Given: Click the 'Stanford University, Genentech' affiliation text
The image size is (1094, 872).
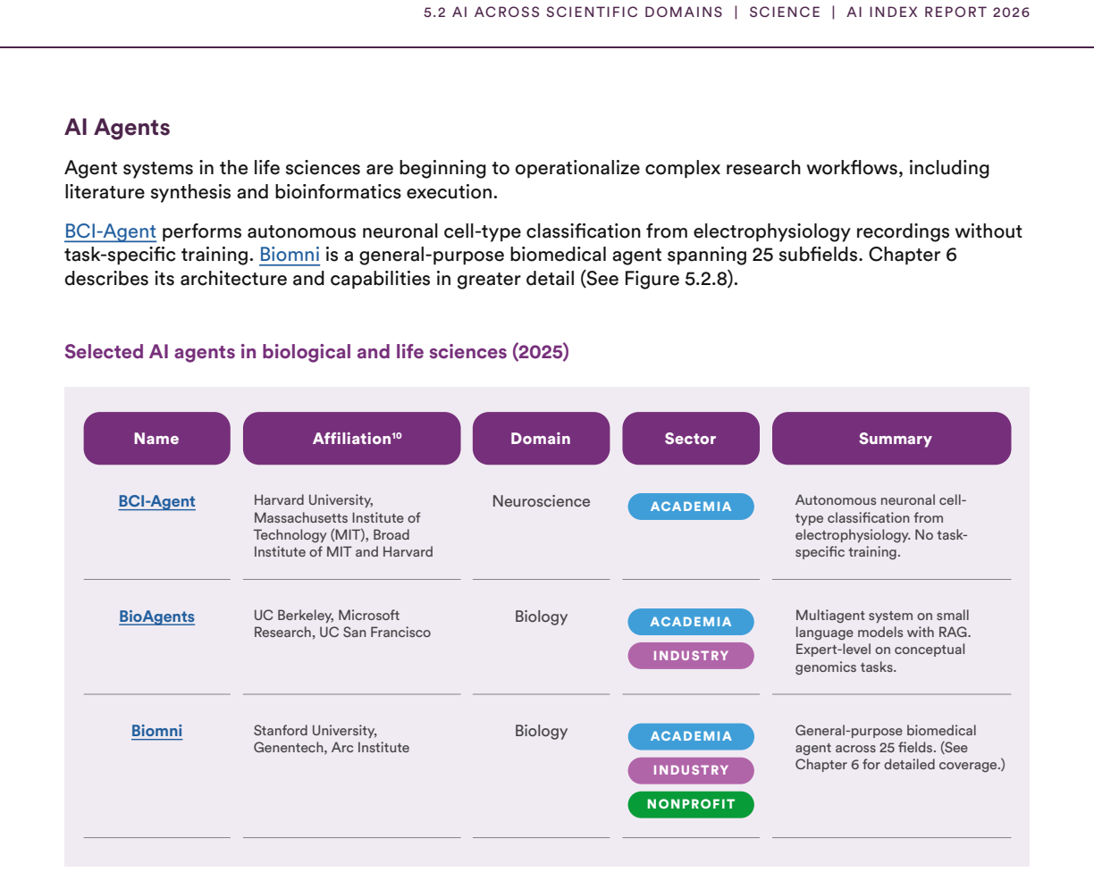Looking at the screenshot, I should click(x=331, y=739).
